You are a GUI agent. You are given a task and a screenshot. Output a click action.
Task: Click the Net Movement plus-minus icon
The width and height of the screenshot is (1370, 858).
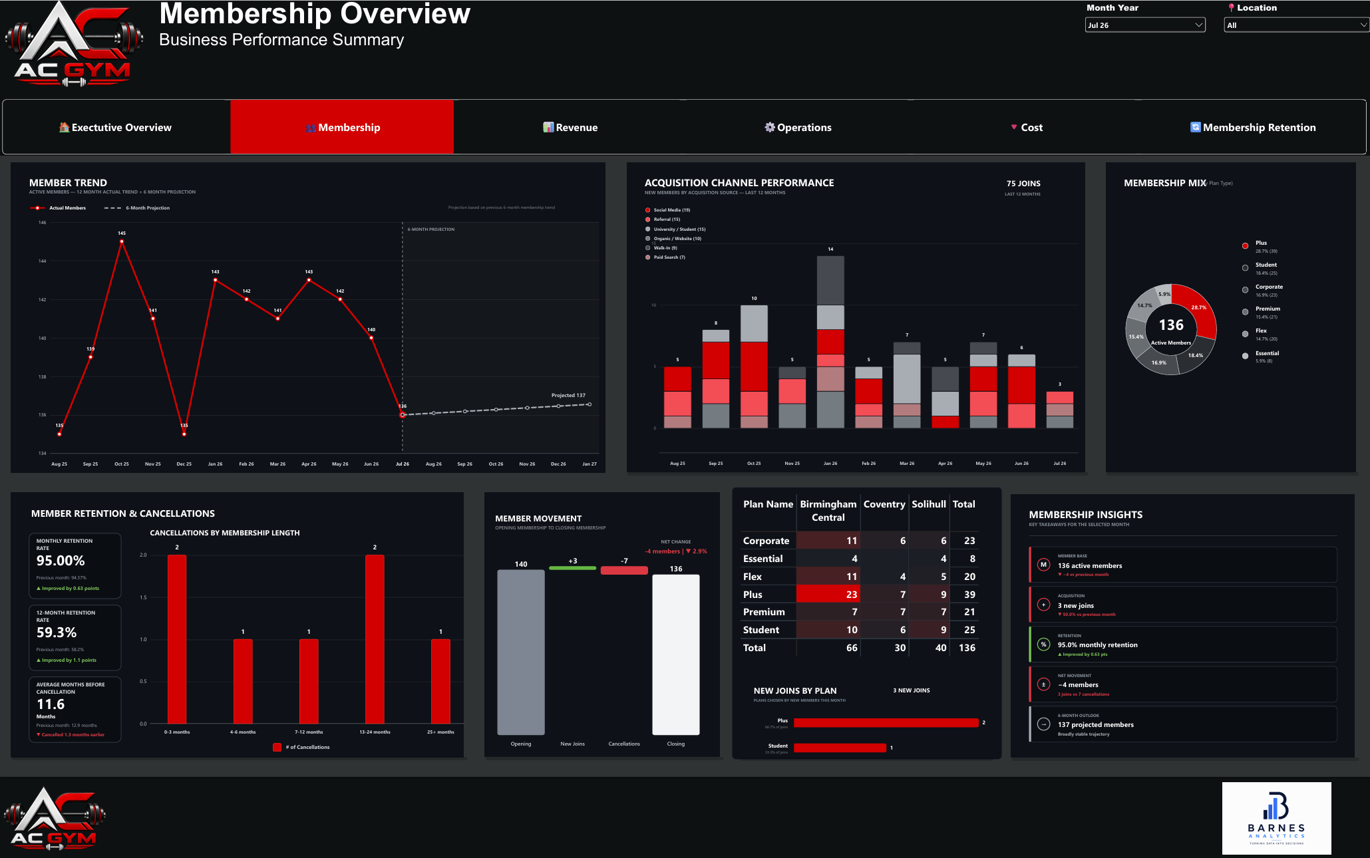1043,684
